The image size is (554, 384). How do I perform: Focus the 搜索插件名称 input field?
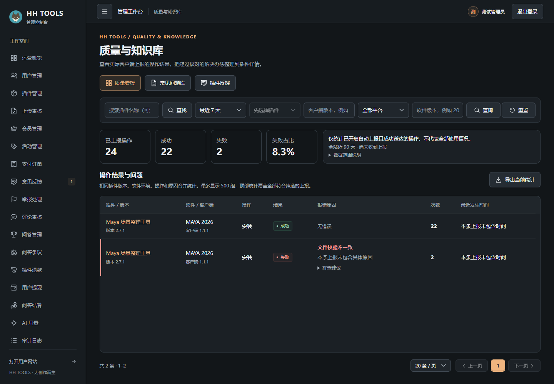[x=132, y=110]
